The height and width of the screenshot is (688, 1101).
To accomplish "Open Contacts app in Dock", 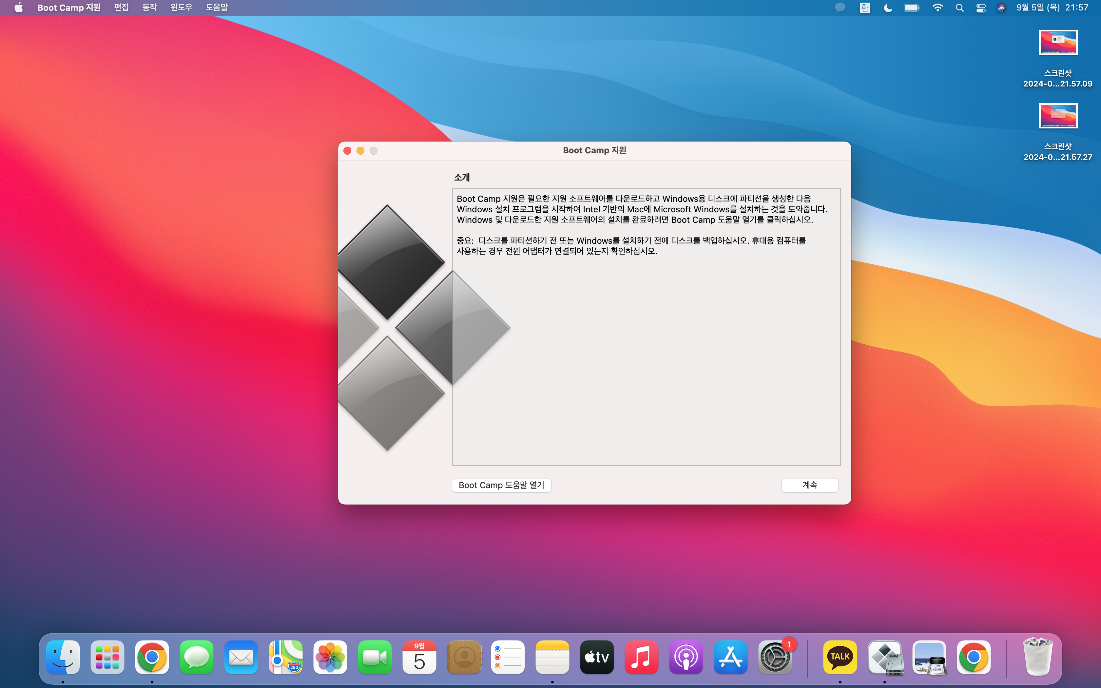I will 464,657.
